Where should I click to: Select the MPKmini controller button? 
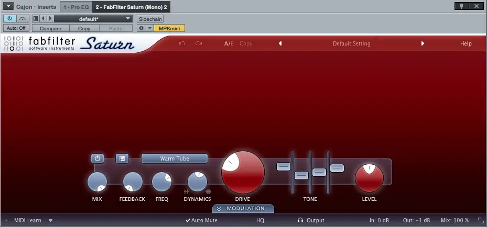coord(169,28)
